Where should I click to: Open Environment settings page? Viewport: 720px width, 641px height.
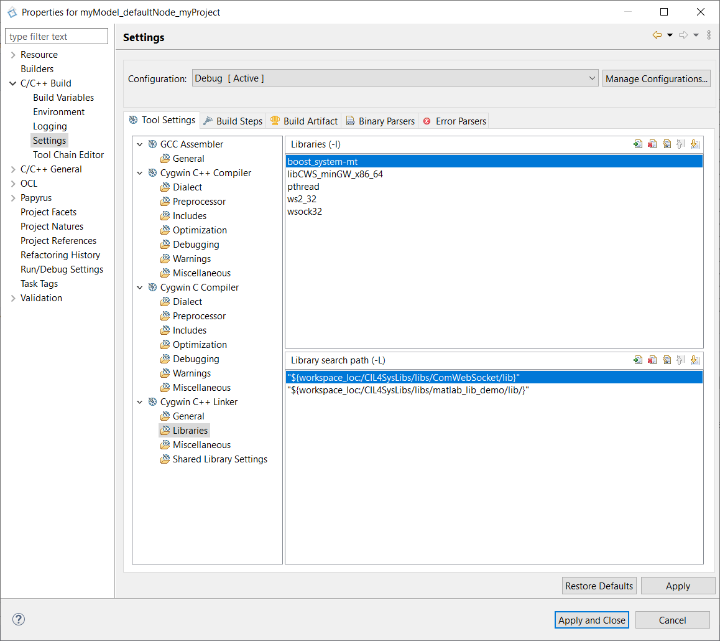(x=59, y=111)
